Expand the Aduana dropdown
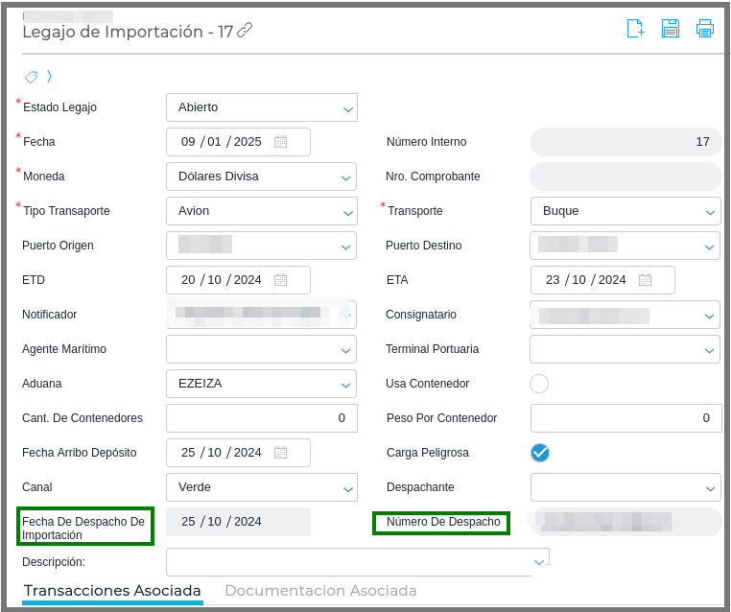 346,385
